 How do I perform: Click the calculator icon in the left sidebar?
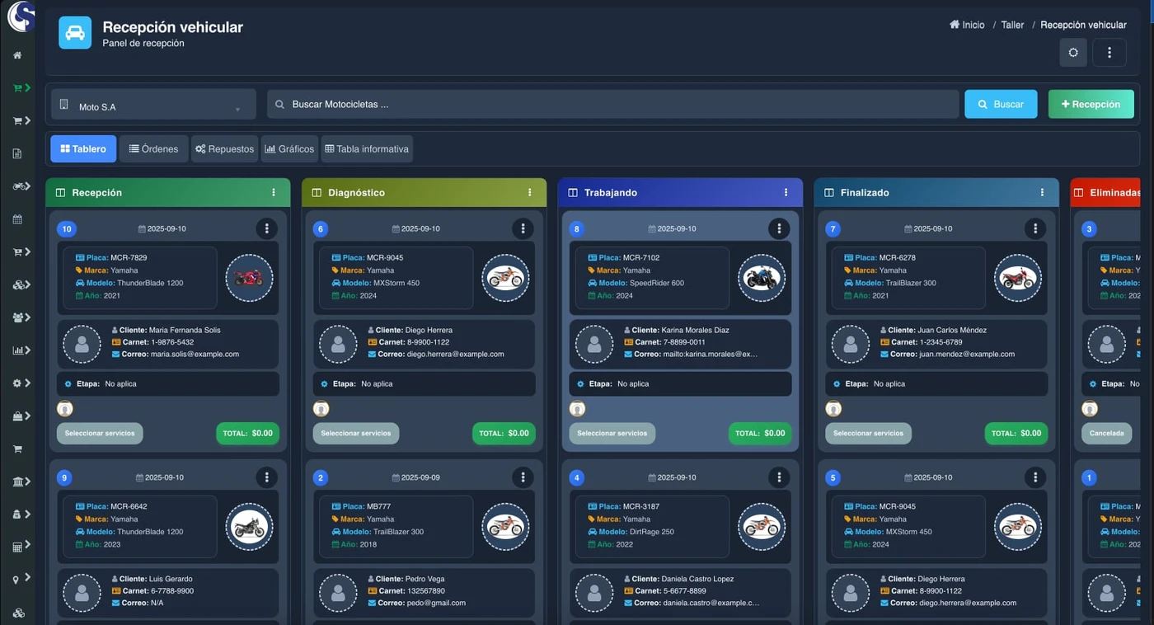click(x=18, y=545)
